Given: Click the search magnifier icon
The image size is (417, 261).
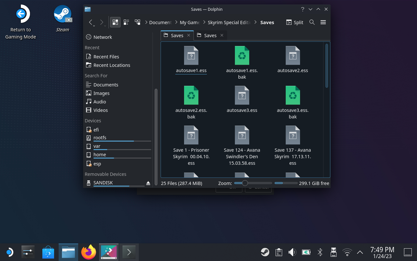Looking at the screenshot, I should tap(312, 22).
